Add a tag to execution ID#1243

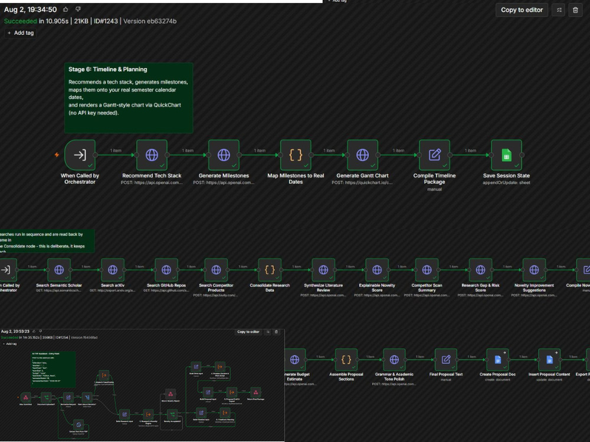click(x=20, y=33)
